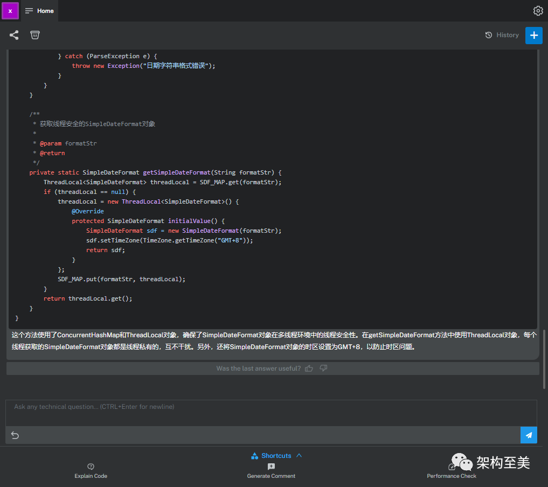Click the undo arrow below the input
Viewport: 548px width, 487px height.
[x=15, y=435]
